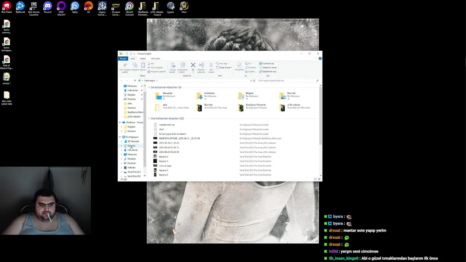This screenshot has width=466, height=262.
Task: Open the Amazon Games desktop shortcut
Action: [x=116, y=9]
